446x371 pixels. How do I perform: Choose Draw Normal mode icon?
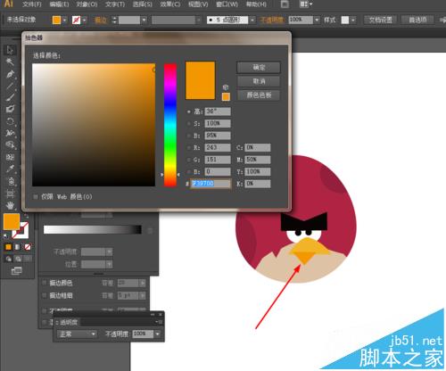tap(8, 259)
